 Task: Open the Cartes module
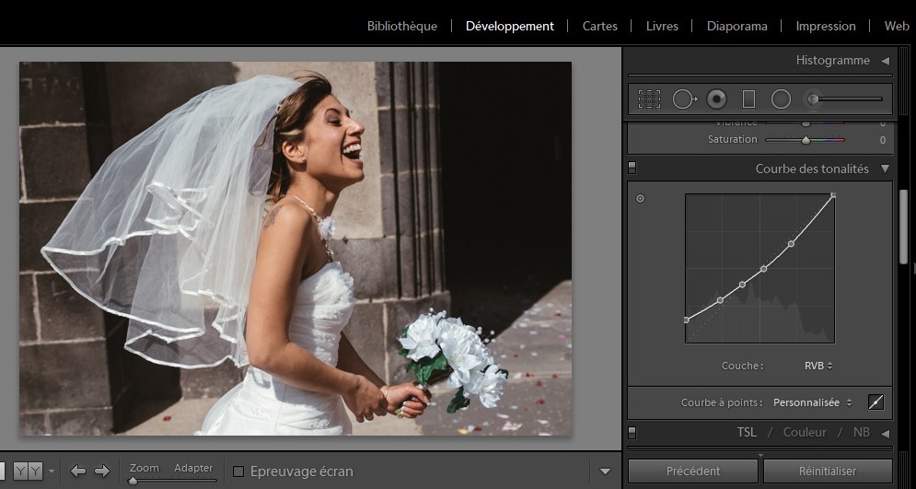(600, 27)
